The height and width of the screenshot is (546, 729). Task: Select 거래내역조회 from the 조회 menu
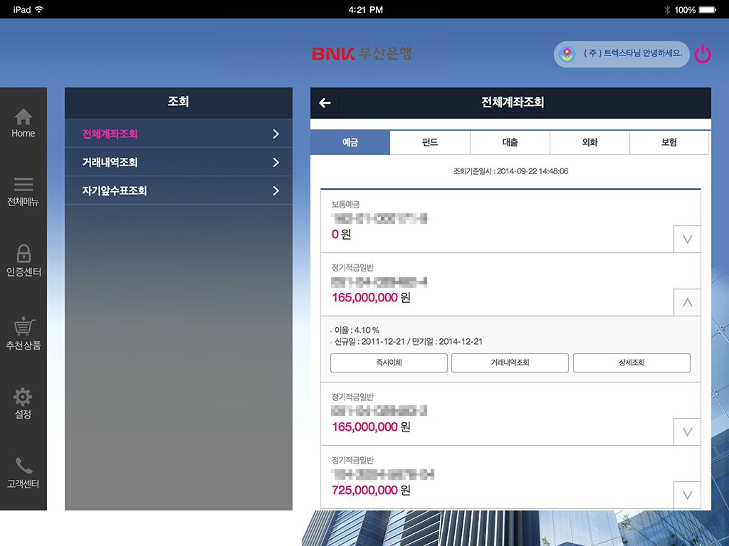178,162
